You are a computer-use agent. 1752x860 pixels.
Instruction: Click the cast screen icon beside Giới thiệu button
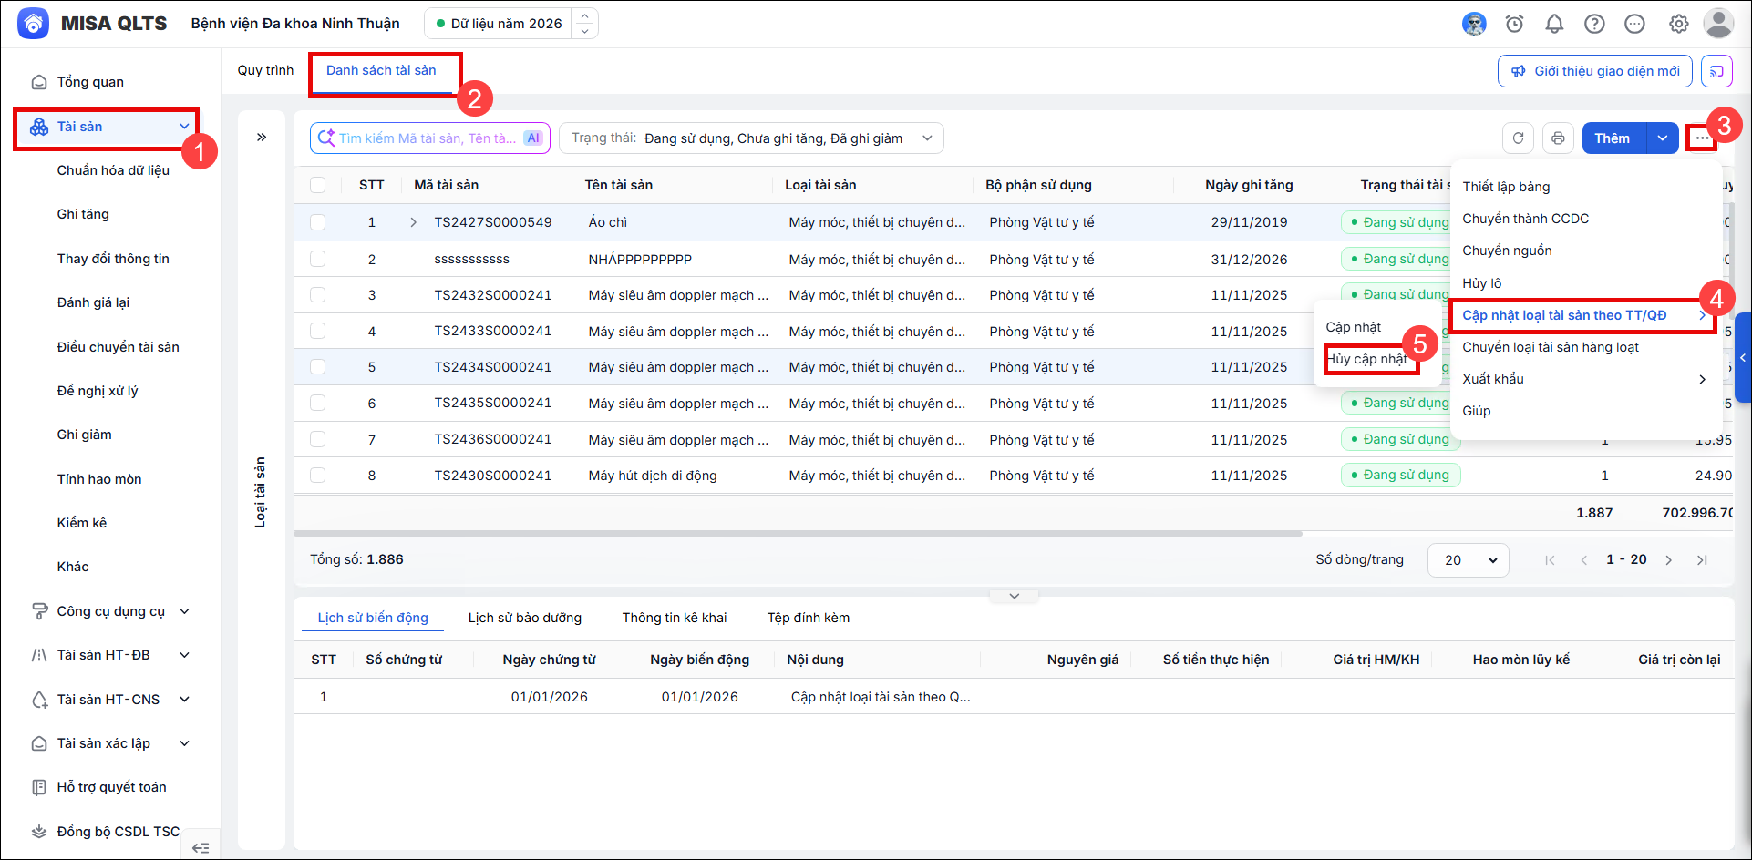click(1716, 71)
